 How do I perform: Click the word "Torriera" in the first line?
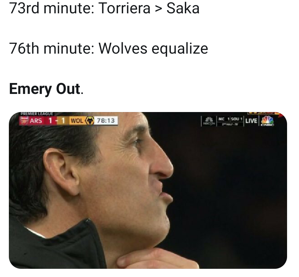(x=124, y=9)
